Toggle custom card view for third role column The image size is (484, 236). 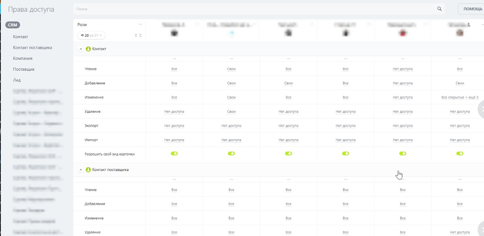click(288, 154)
